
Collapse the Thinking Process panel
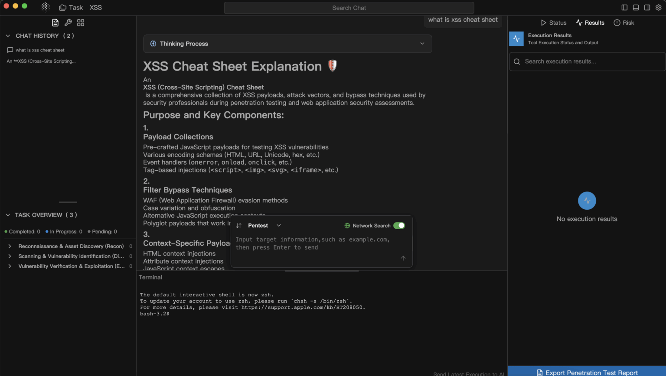point(421,43)
